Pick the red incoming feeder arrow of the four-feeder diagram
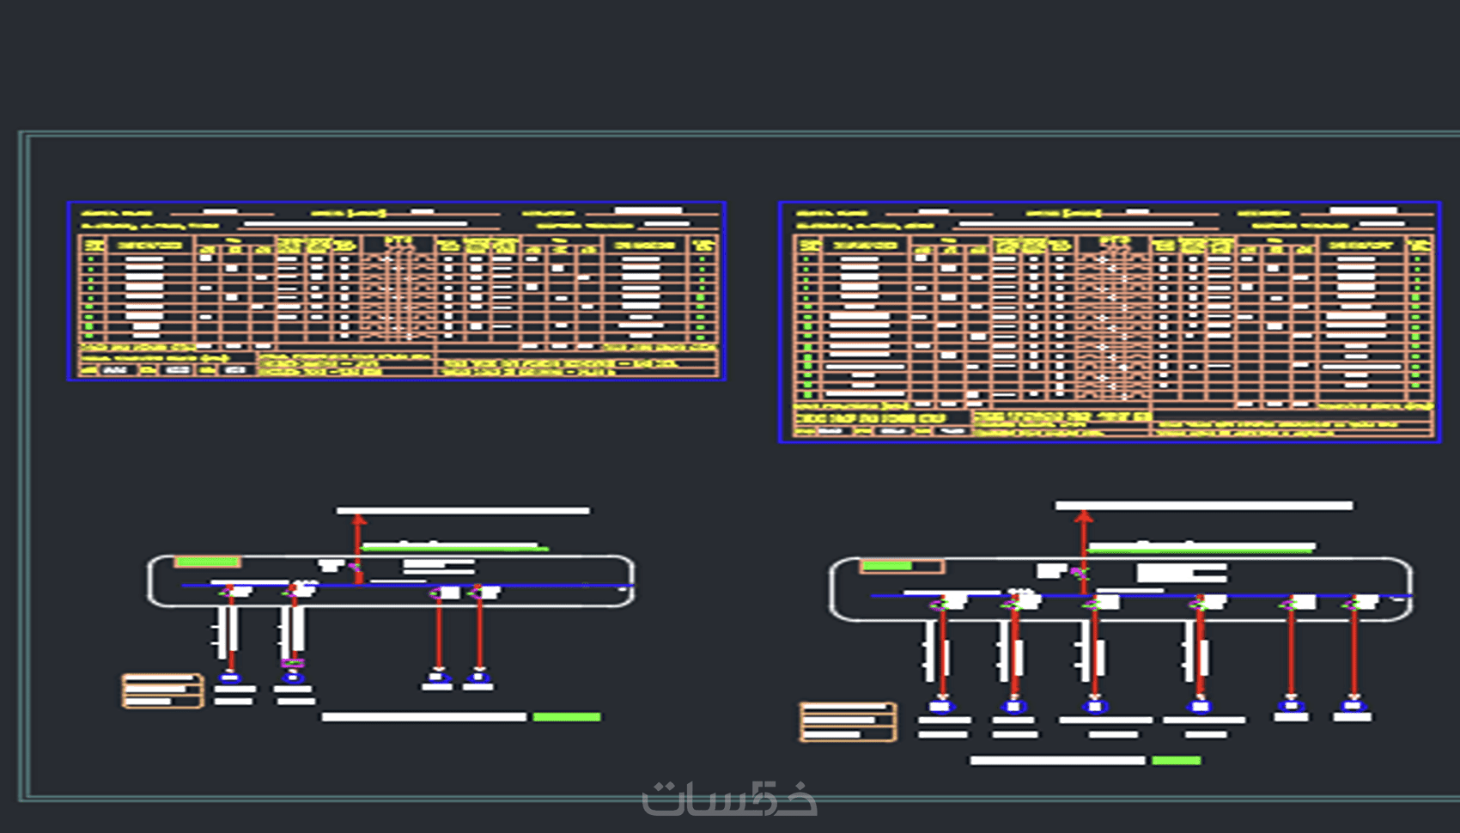The image size is (1460, 833). tap(358, 548)
